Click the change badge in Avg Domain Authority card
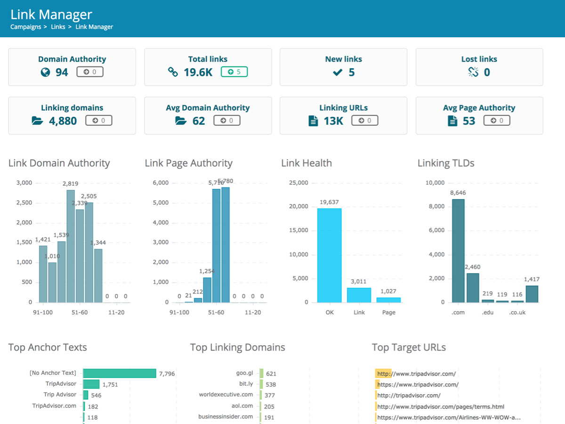Image resolution: width=565 pixels, height=424 pixels. click(226, 121)
